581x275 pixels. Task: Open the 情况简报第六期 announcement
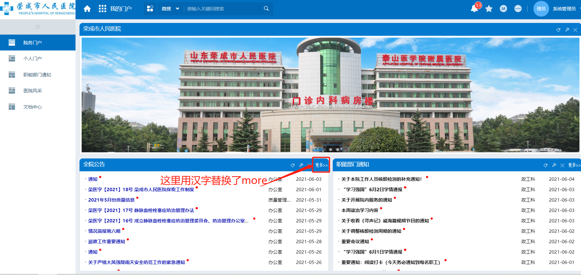(x=104, y=231)
